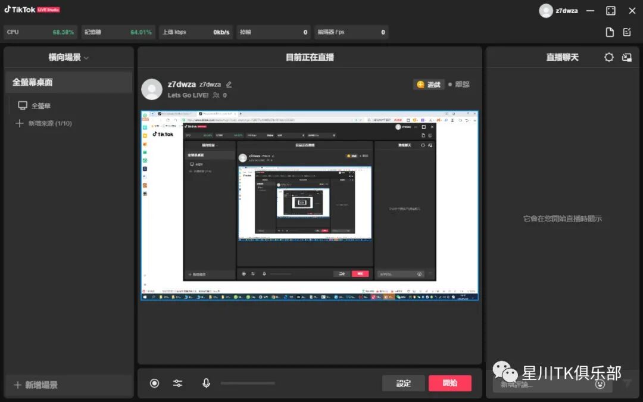
Task: Open the document icon in the stats bar
Action: [x=610, y=32]
